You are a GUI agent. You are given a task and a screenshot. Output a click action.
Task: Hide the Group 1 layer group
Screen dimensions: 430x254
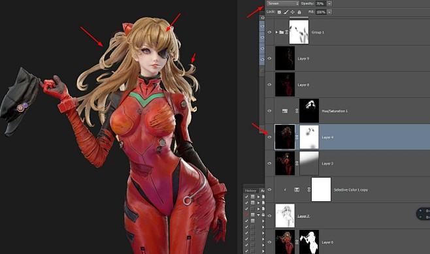[269, 32]
